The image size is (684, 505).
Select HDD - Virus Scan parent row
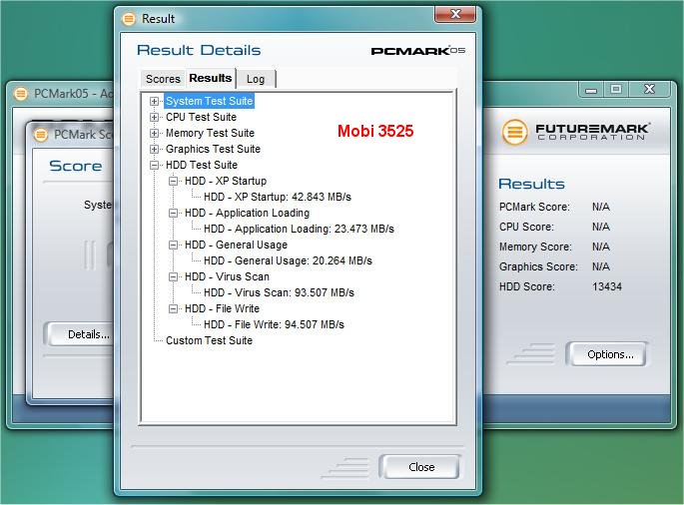(x=227, y=276)
